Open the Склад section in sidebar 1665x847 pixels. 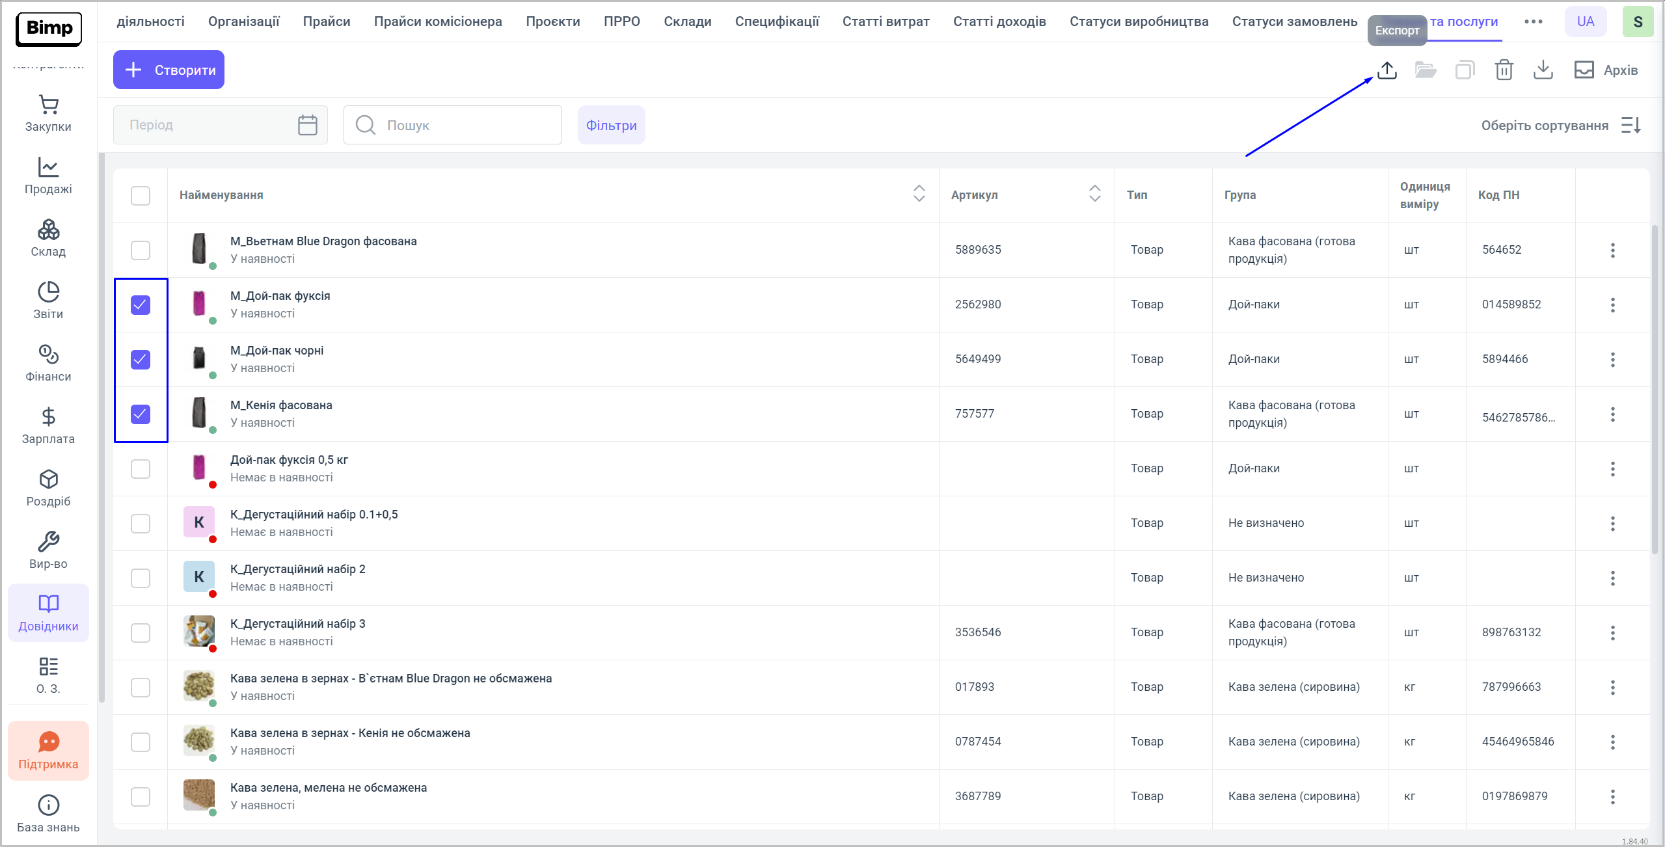(x=48, y=238)
